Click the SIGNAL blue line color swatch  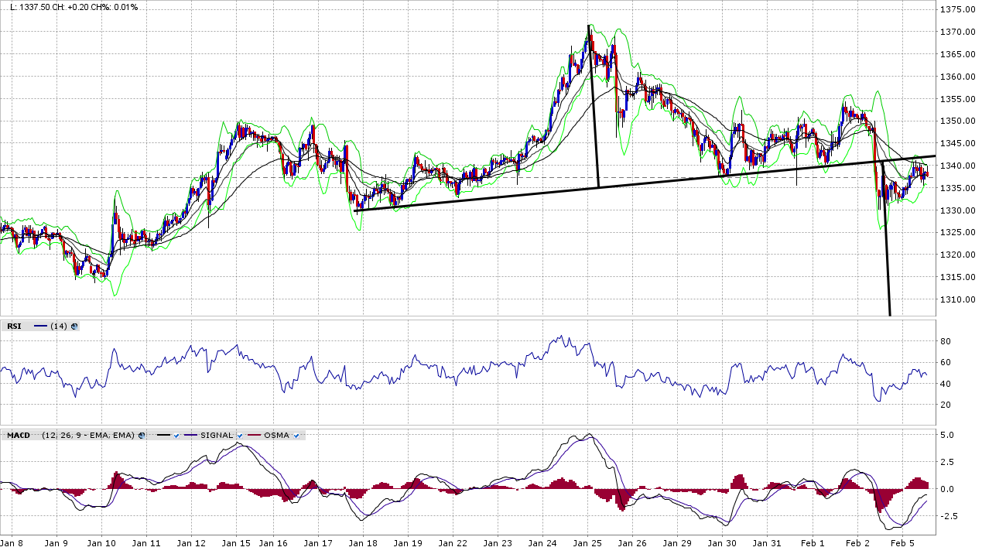(x=190, y=436)
